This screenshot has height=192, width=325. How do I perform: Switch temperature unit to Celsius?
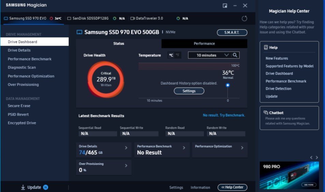[x=171, y=55]
